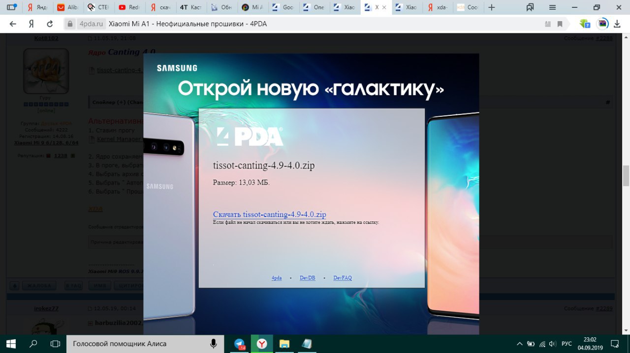Open the Xiaomi Mi 9 6/128 device link
Viewport: 630px width, 353px height.
[46, 142]
